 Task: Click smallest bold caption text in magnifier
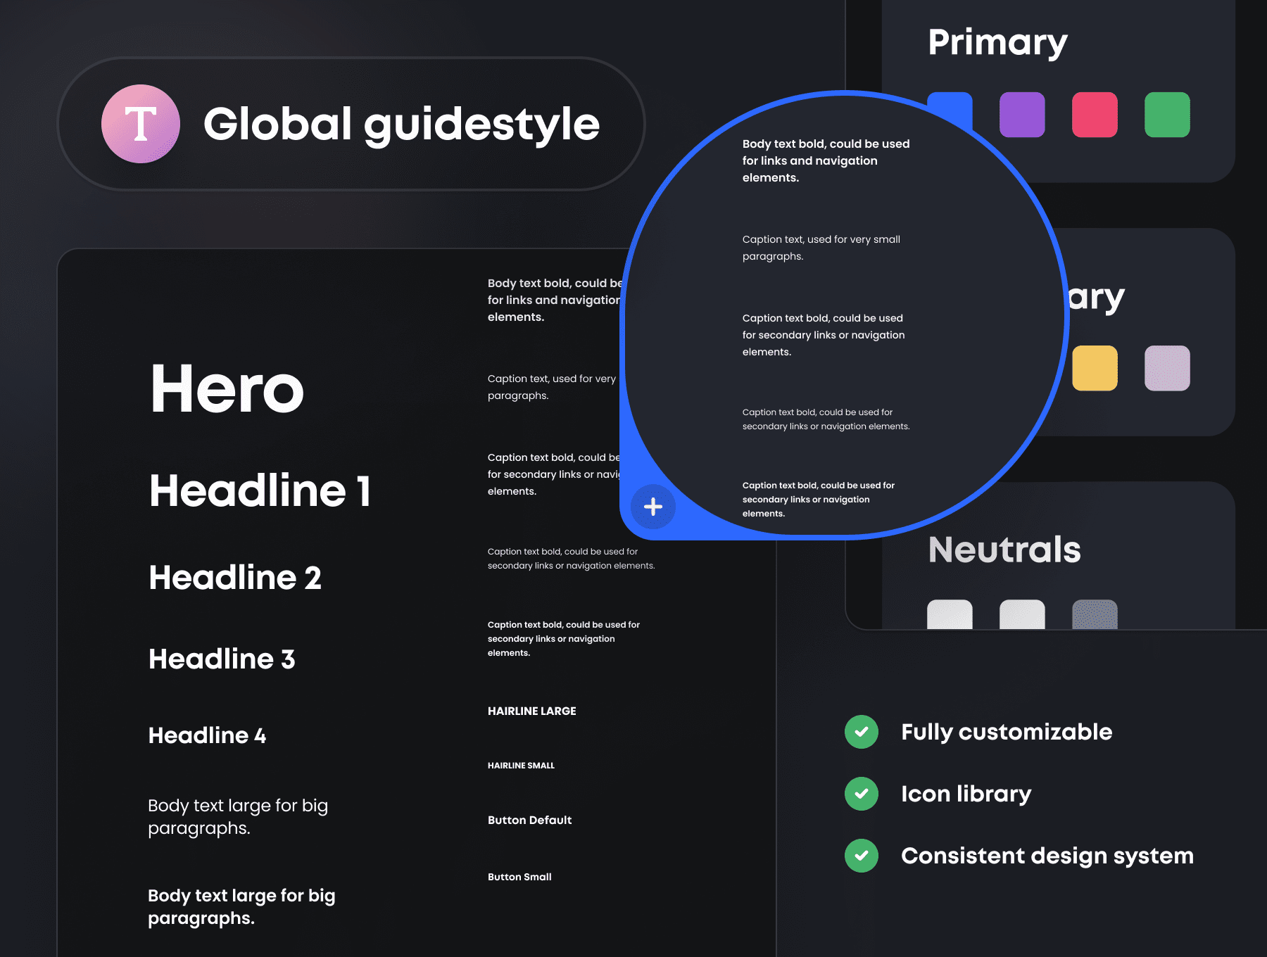(818, 500)
